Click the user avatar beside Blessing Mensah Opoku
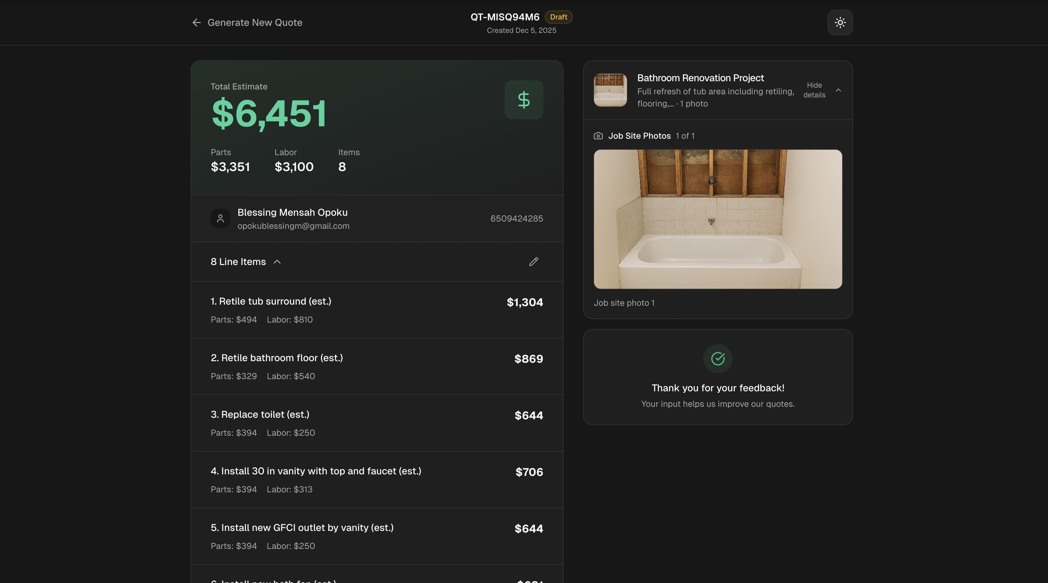 point(220,218)
